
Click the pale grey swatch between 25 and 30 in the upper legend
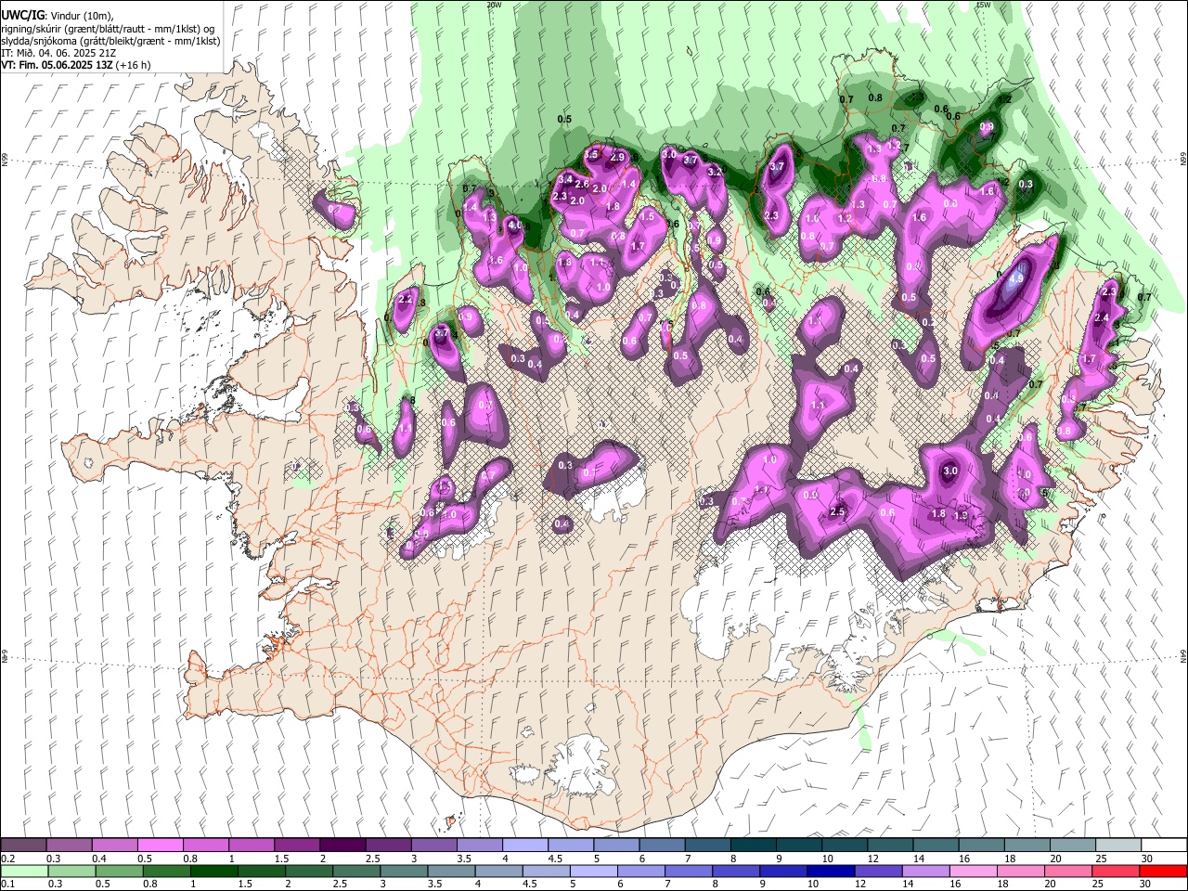point(1117,846)
